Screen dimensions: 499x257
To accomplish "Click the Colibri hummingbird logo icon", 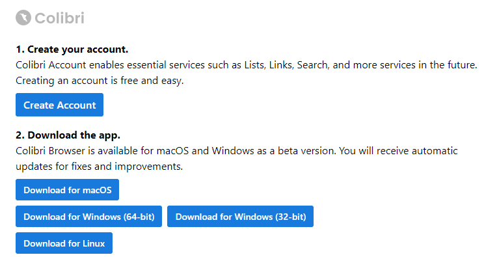I will click(x=23, y=18).
